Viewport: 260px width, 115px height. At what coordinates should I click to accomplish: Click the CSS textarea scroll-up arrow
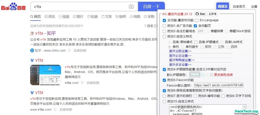click(245, 107)
